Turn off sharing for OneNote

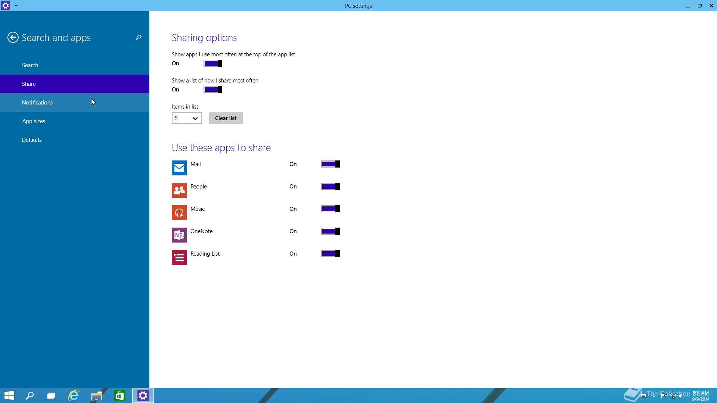click(330, 231)
